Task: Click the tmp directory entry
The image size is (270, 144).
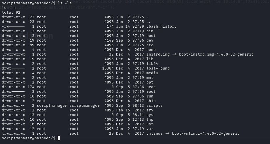Action: pyautogui.click(x=150, y=120)
